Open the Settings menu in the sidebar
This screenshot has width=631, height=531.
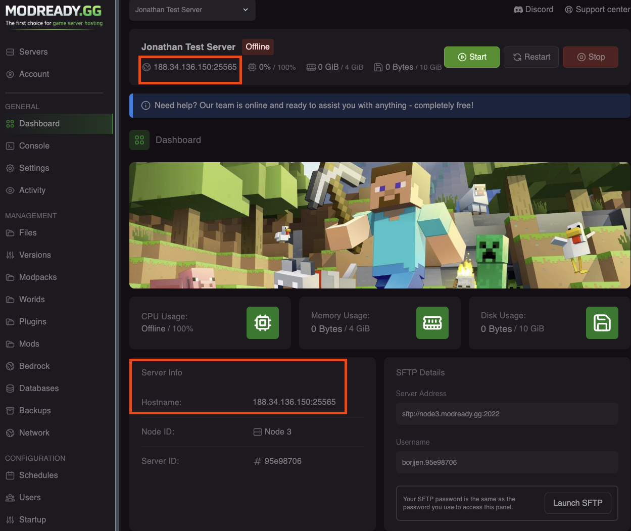coord(34,168)
